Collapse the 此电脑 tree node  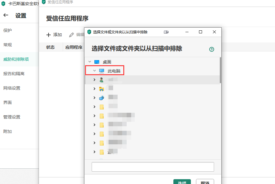coord(95,71)
